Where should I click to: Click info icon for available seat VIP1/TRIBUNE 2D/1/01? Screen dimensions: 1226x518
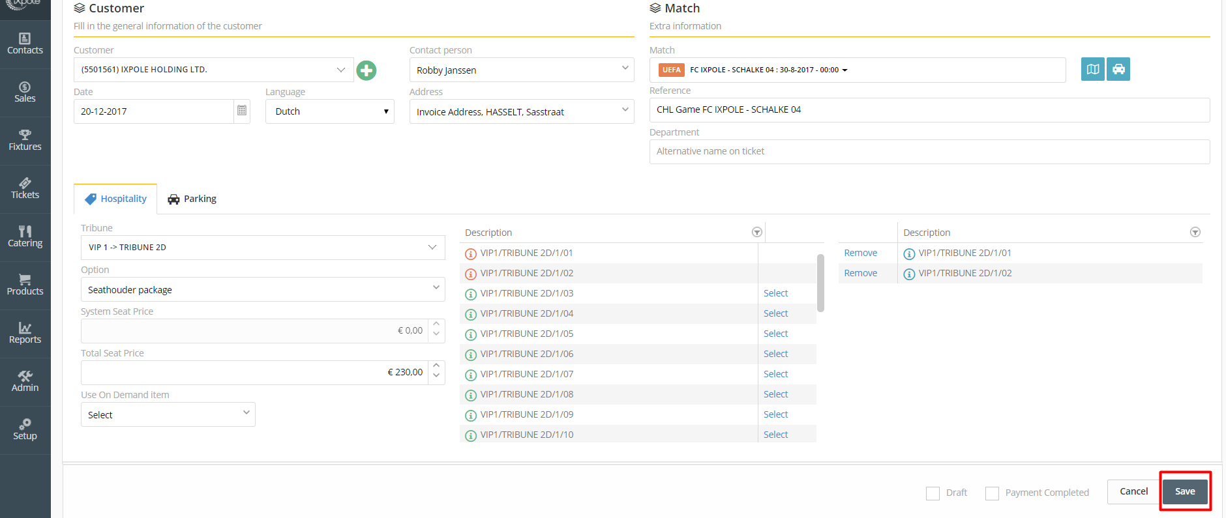click(x=471, y=253)
